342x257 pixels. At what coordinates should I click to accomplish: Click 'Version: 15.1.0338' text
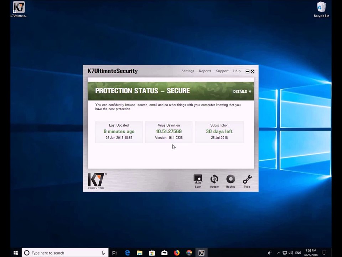coord(169,138)
